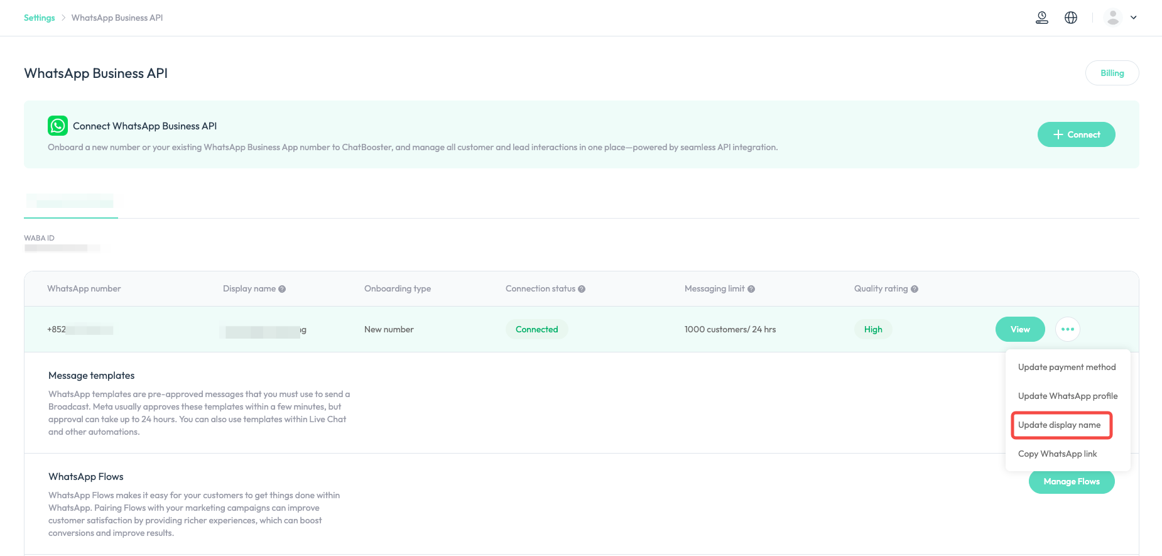
Task: Click the High quality rating badge
Action: click(873, 329)
